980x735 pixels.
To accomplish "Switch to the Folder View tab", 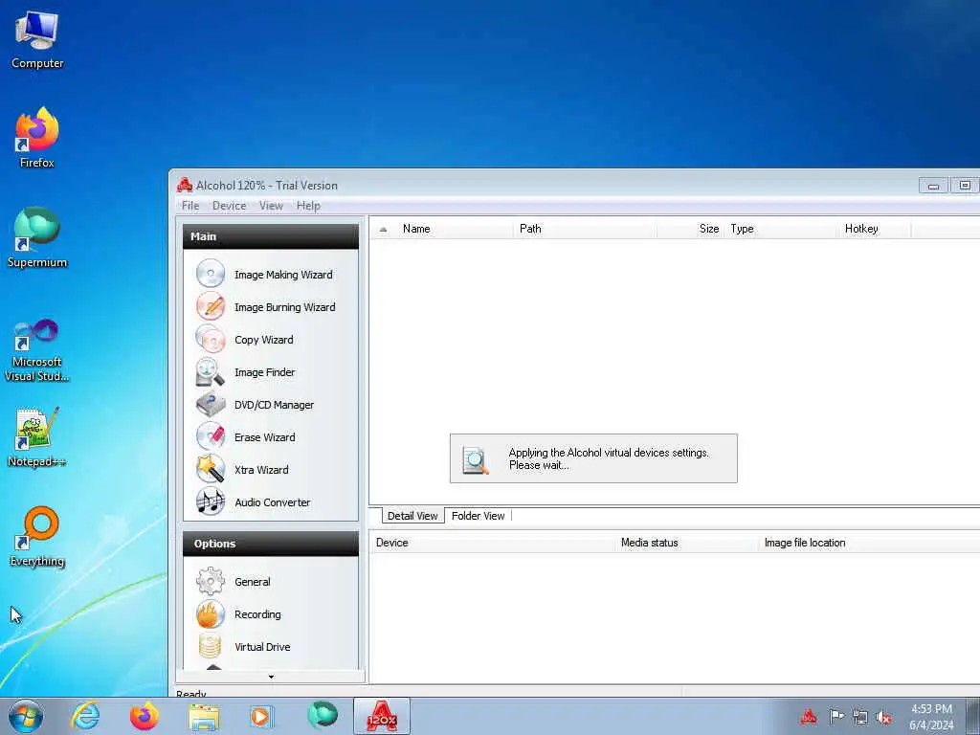I will pyautogui.click(x=479, y=516).
